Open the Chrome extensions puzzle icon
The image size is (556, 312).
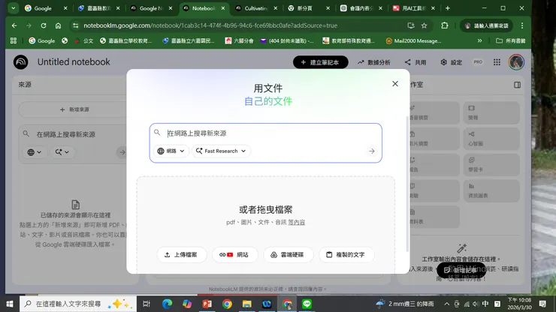(x=444, y=25)
